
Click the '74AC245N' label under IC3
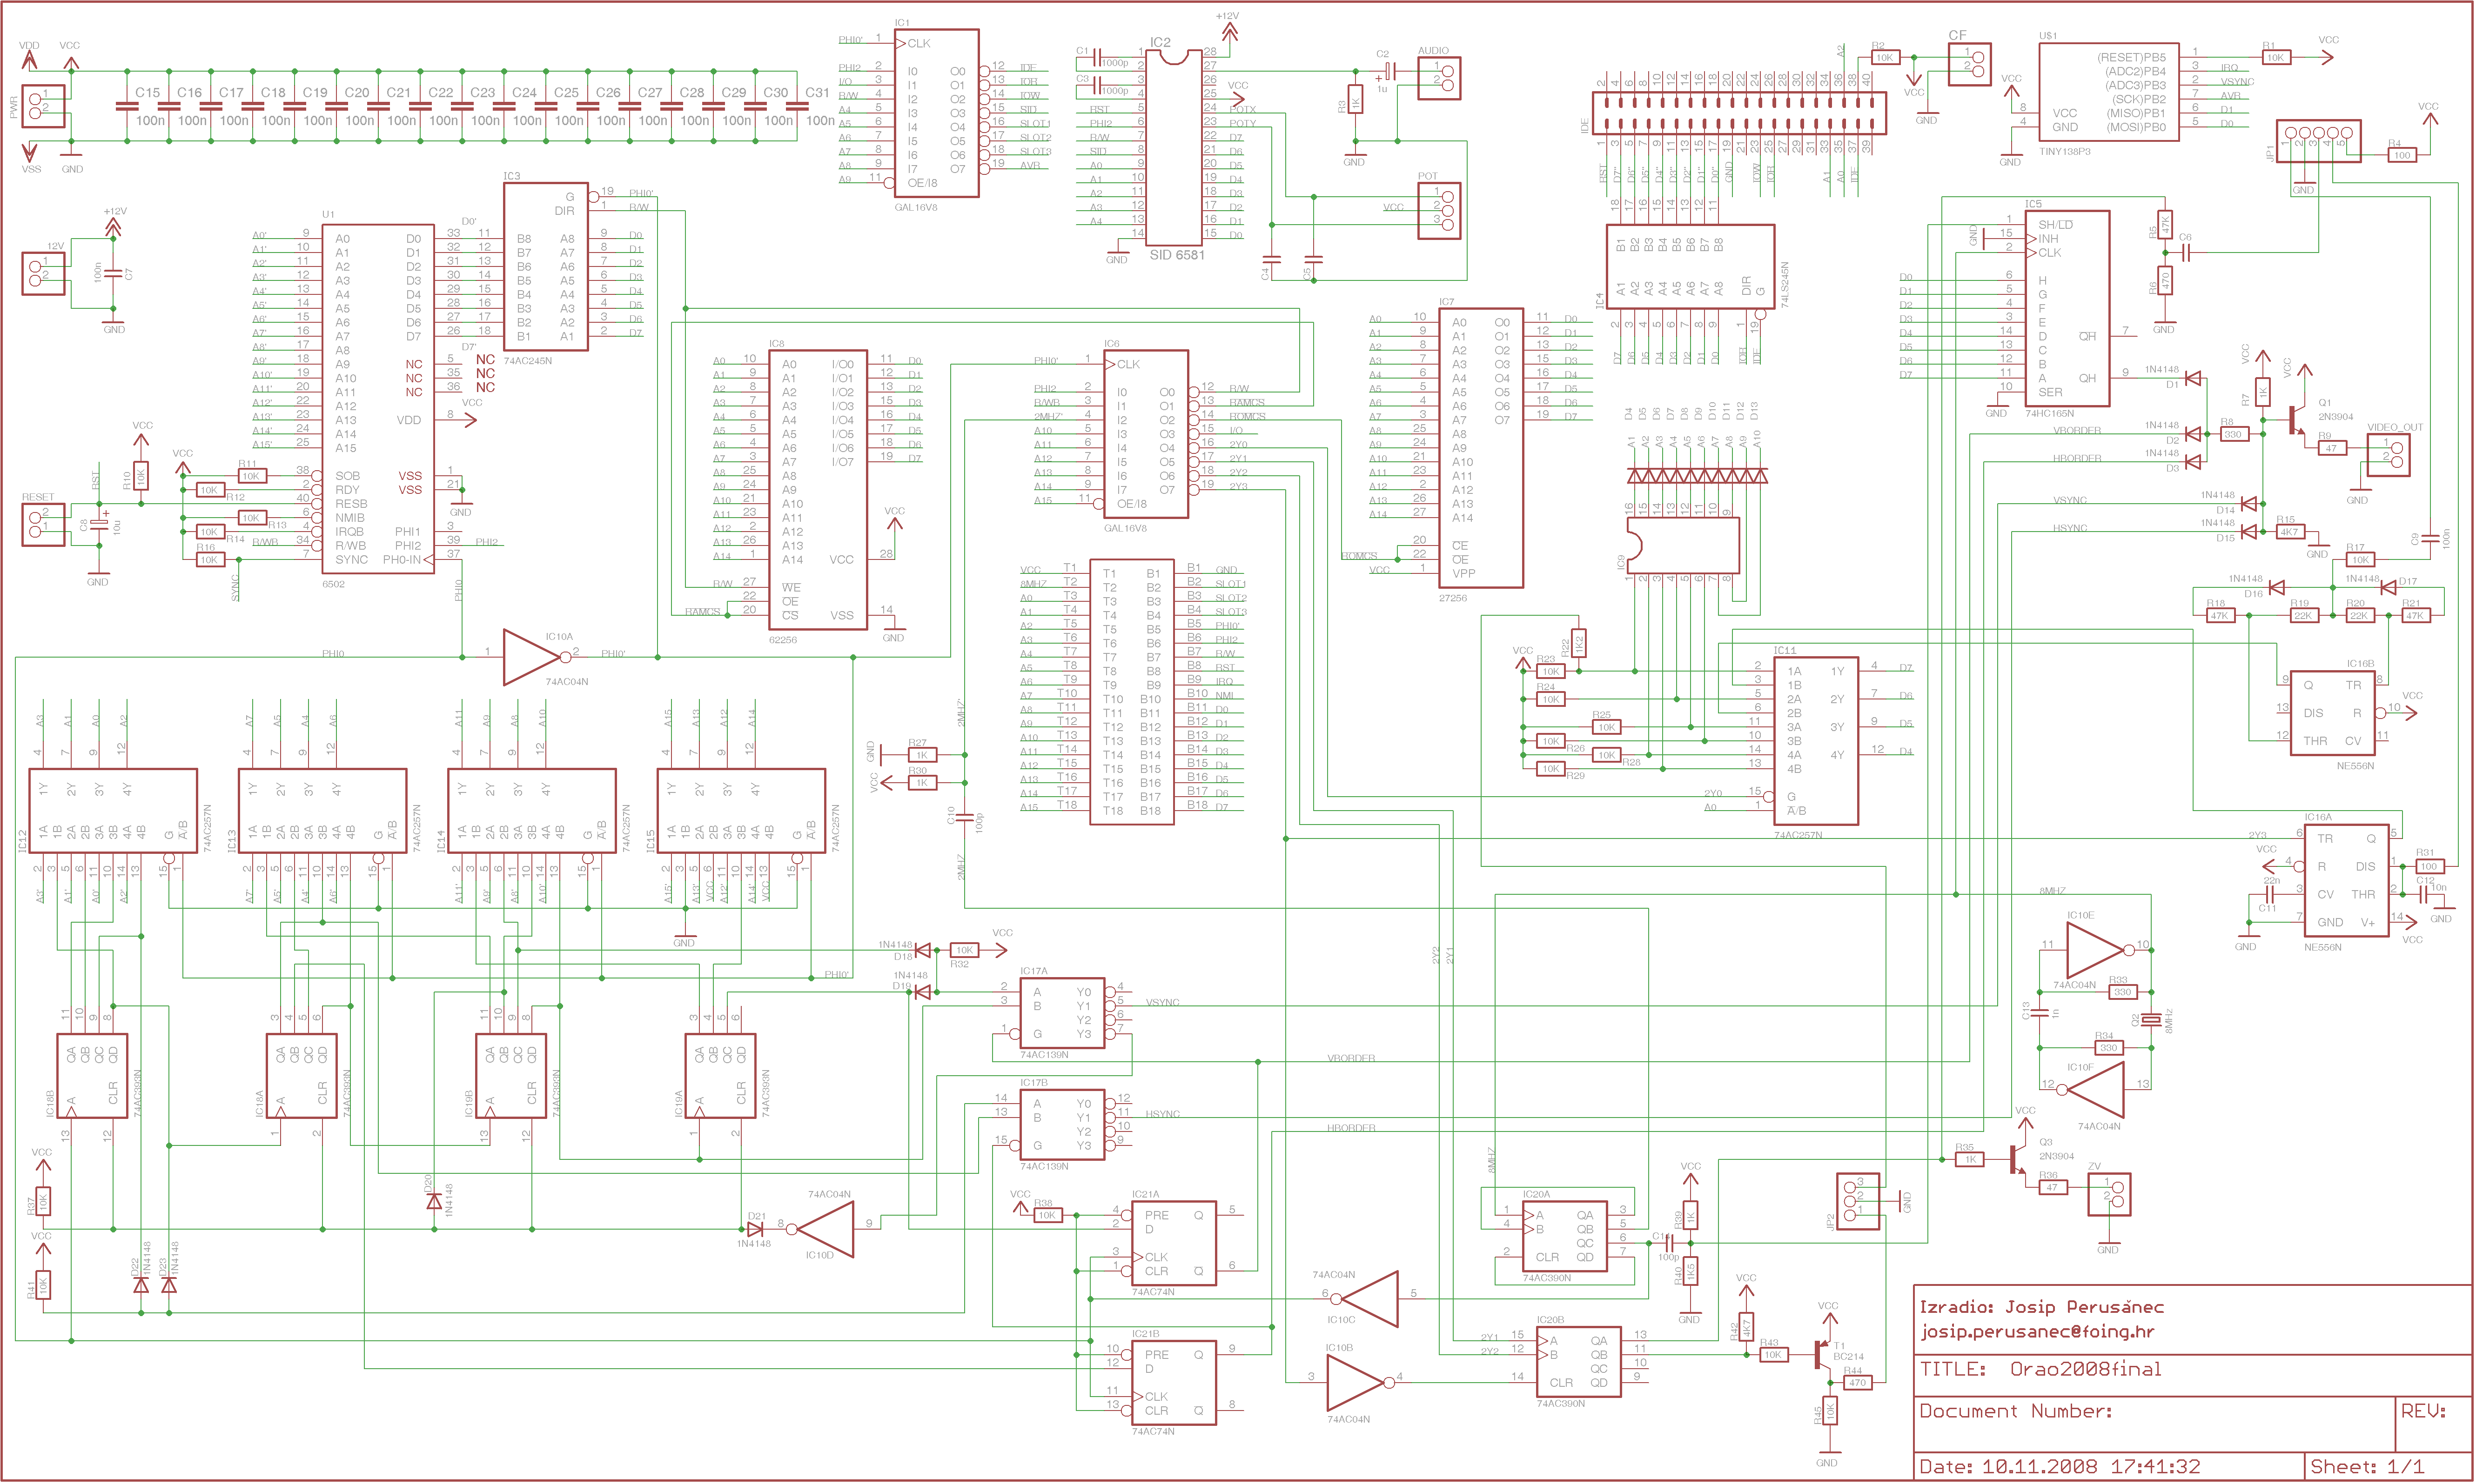click(527, 361)
